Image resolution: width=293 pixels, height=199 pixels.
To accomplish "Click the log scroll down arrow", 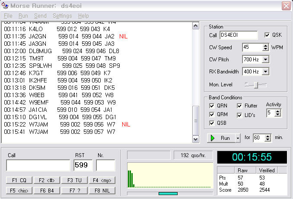I will pyautogui.click(x=195, y=139).
